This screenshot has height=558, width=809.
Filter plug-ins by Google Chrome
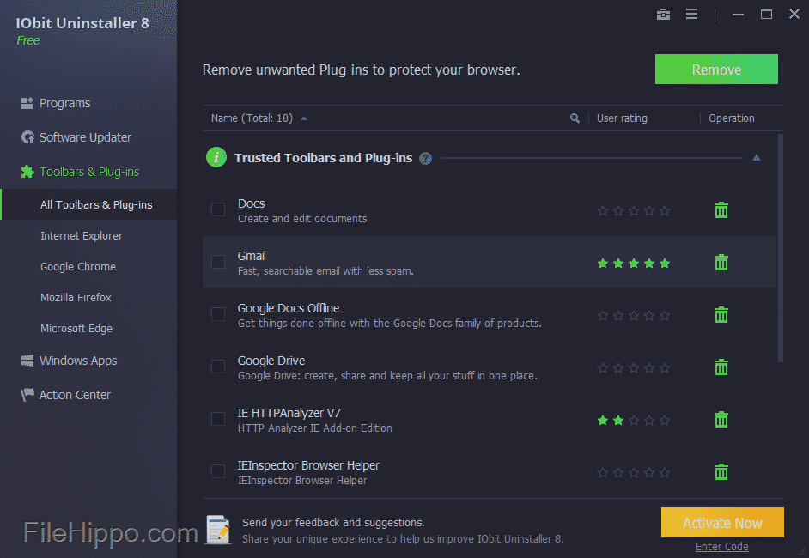tap(78, 267)
